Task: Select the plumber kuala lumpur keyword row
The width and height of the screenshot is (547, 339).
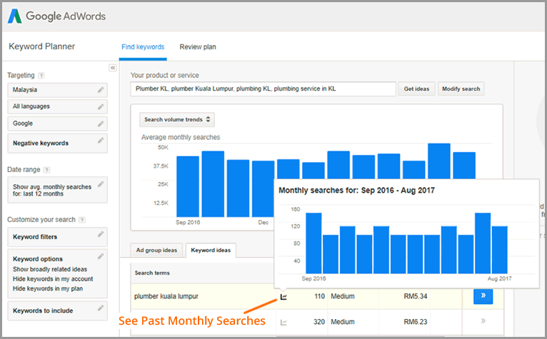Action: click(x=317, y=296)
